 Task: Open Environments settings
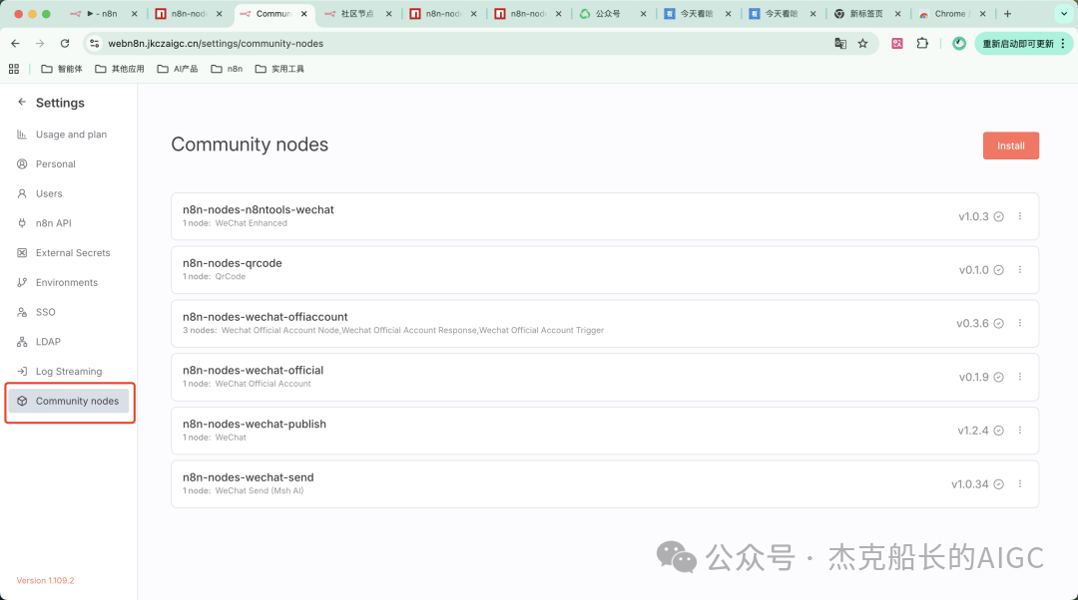(x=68, y=282)
